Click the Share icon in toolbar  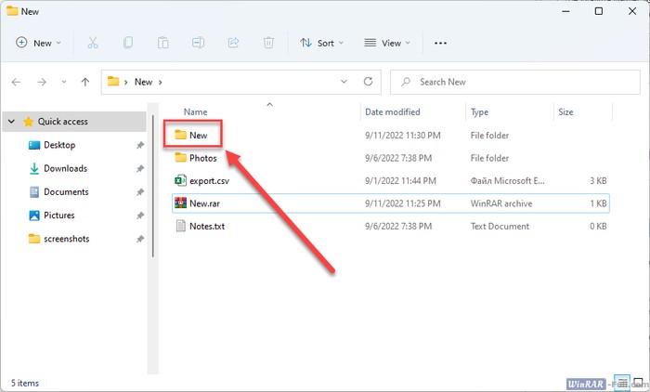pyautogui.click(x=233, y=43)
